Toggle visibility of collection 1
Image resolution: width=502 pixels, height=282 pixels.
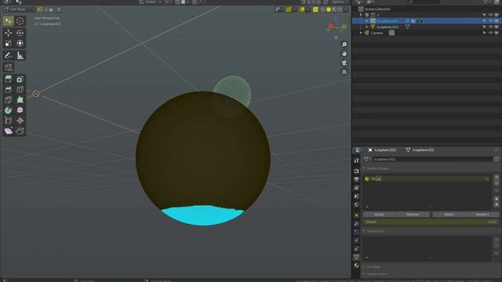(490, 15)
